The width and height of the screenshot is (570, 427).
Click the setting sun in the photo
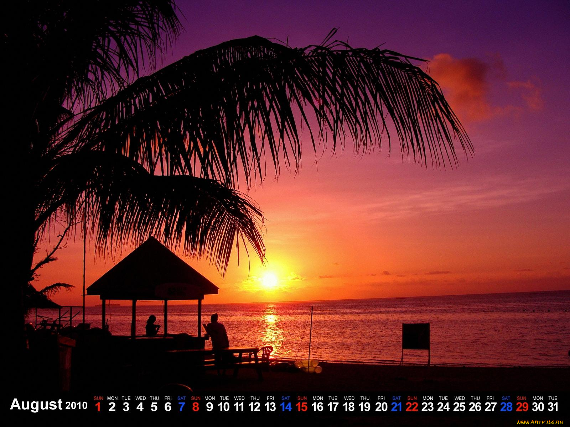pyautogui.click(x=269, y=279)
